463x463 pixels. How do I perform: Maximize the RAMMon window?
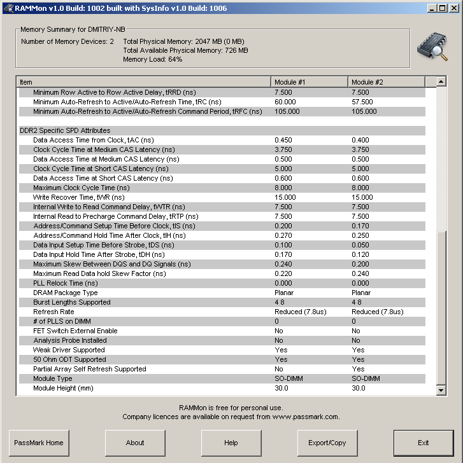coord(441,8)
